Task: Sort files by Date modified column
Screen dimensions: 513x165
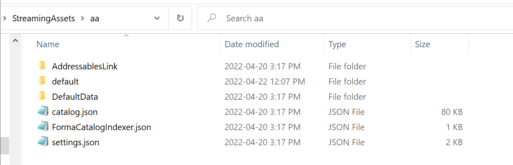Action: point(251,44)
